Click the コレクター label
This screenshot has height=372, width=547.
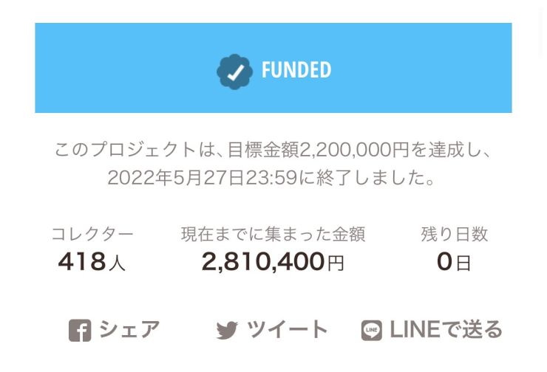pos(92,234)
